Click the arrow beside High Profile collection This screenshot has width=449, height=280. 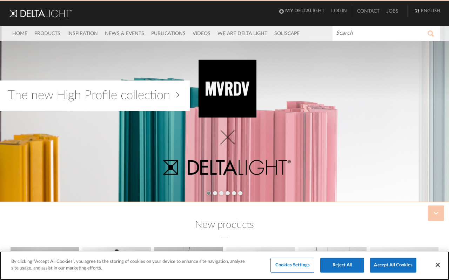click(x=178, y=95)
